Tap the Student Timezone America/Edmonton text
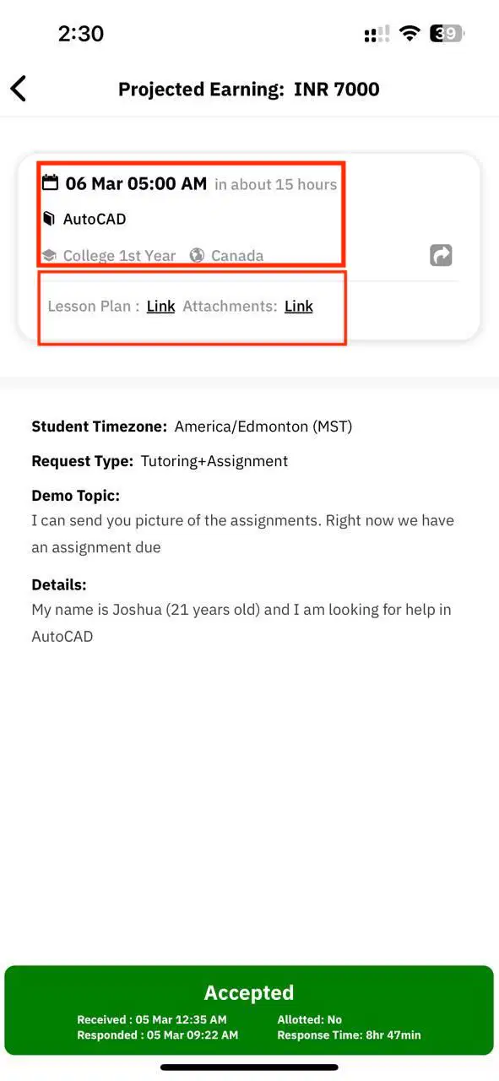 [x=192, y=426]
